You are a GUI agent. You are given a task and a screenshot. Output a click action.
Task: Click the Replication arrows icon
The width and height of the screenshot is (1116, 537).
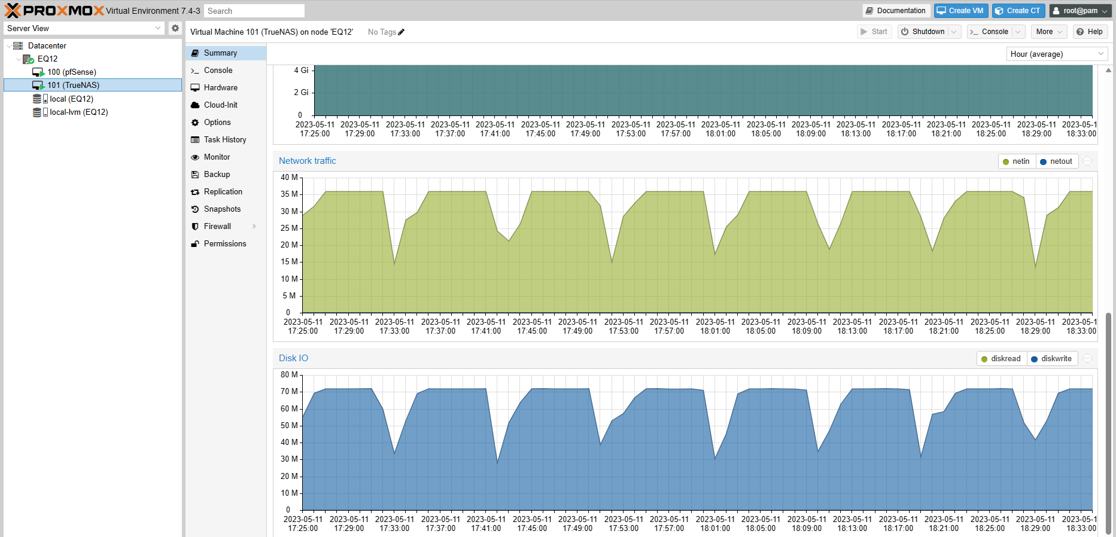[195, 192]
